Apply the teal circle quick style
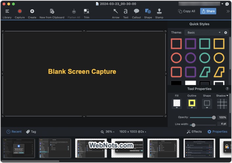 (x=205, y=58)
